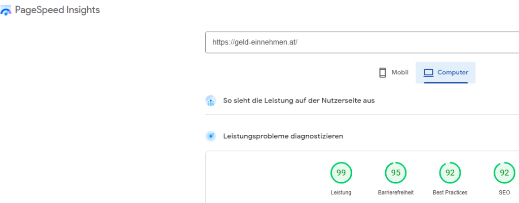This screenshot has height=203, width=519.
Task: Click the 'Best Practices' label
Action: click(450, 193)
